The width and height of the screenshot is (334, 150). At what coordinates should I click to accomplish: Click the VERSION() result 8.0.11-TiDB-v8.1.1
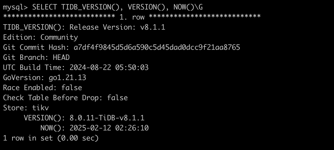tap(107, 118)
